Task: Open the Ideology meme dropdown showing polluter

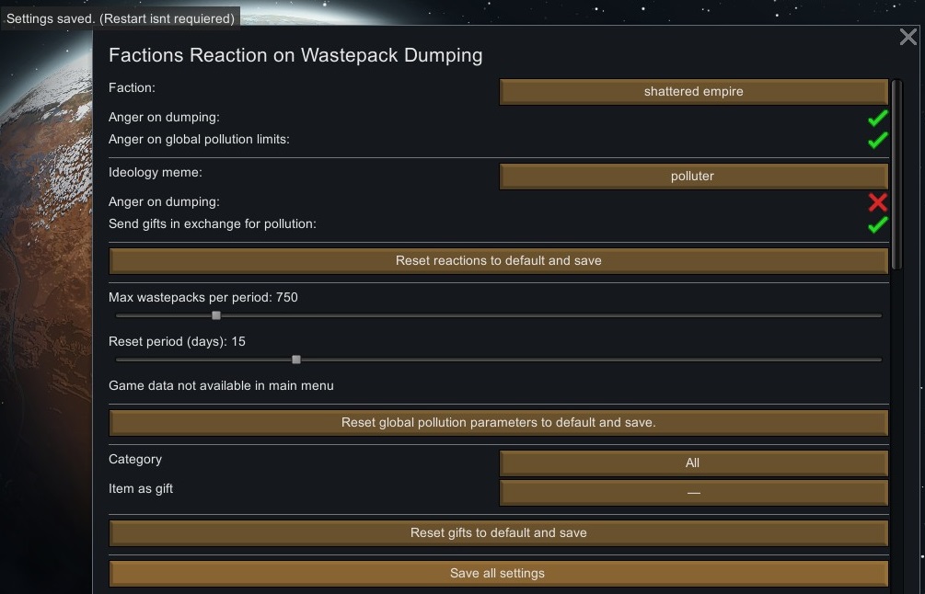Action: tap(694, 177)
